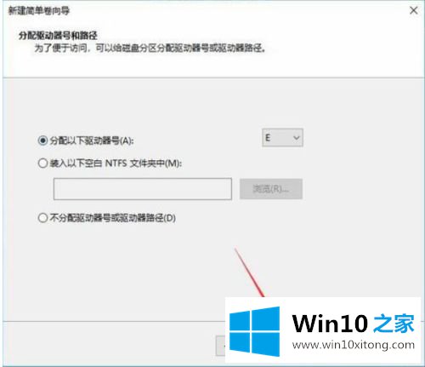Close the 新建简单卷向导 dialog with X

[x=413, y=10]
